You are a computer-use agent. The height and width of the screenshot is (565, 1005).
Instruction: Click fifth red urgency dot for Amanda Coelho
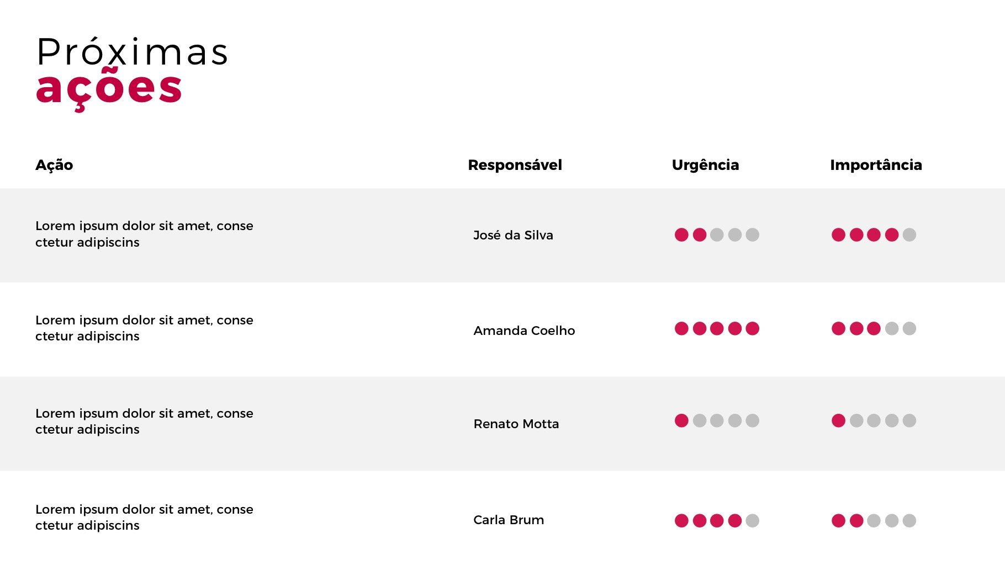pyautogui.click(x=752, y=329)
